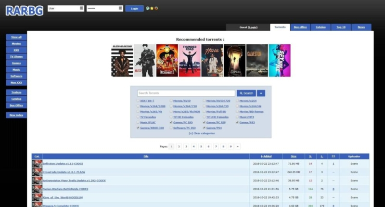The image size is (385, 207).
Task: Tick the TV Episodes checkbox
Action: 138,117
